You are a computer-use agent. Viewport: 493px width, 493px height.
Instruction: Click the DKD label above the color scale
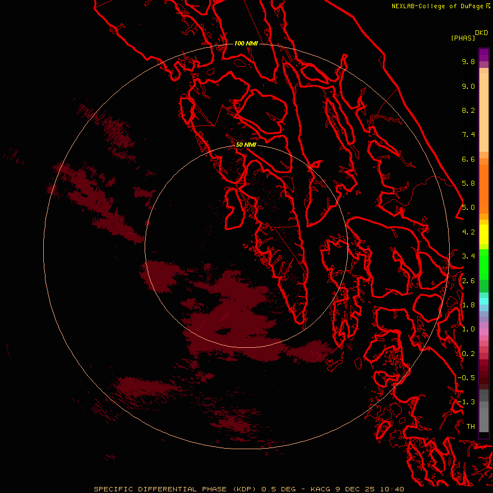(x=481, y=33)
